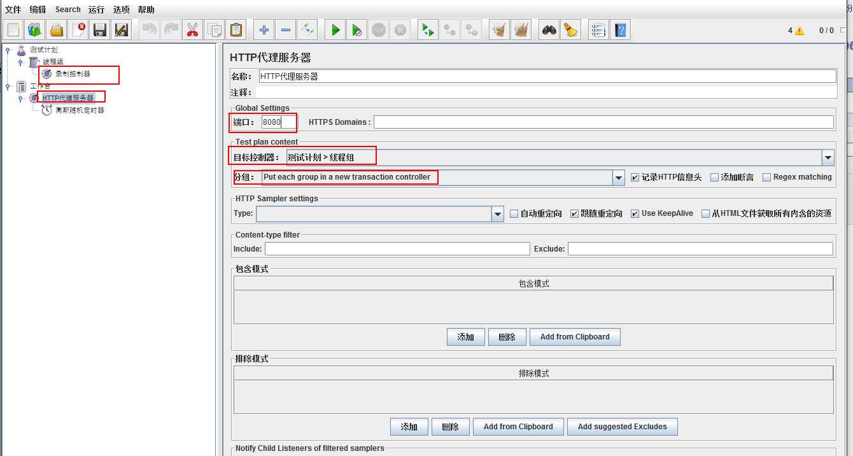This screenshot has height=456, width=853.
Task: Toggle 记录HTTP信息头 checkbox
Action: [635, 178]
